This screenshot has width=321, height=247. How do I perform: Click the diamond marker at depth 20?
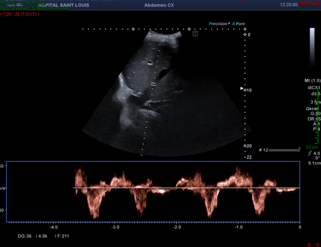click(x=245, y=146)
